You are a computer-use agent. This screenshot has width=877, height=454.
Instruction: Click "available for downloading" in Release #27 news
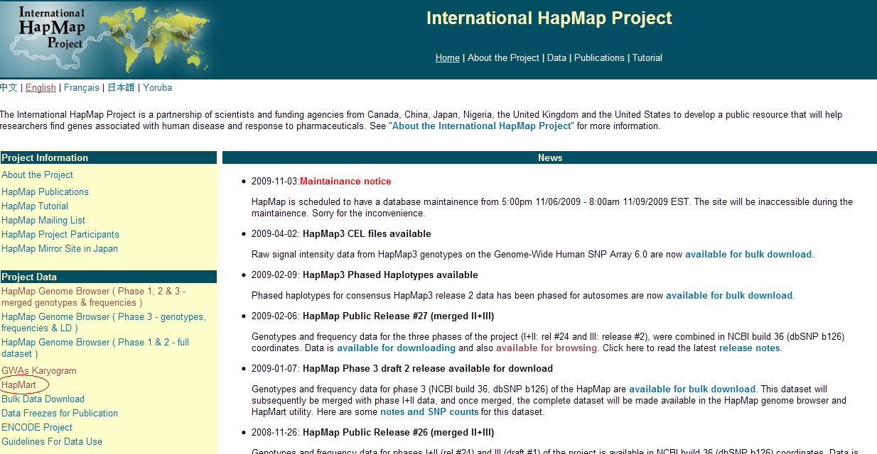coord(397,348)
